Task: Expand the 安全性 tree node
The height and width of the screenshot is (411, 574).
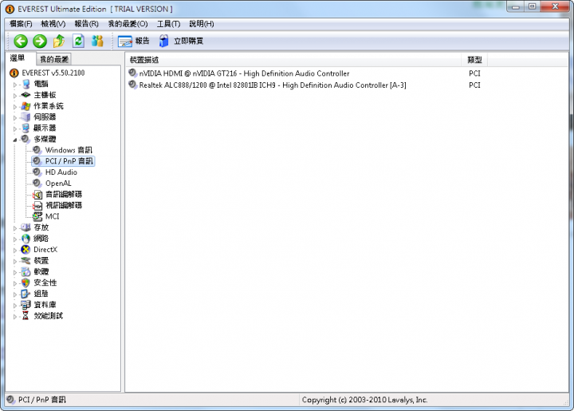Action: 15,283
